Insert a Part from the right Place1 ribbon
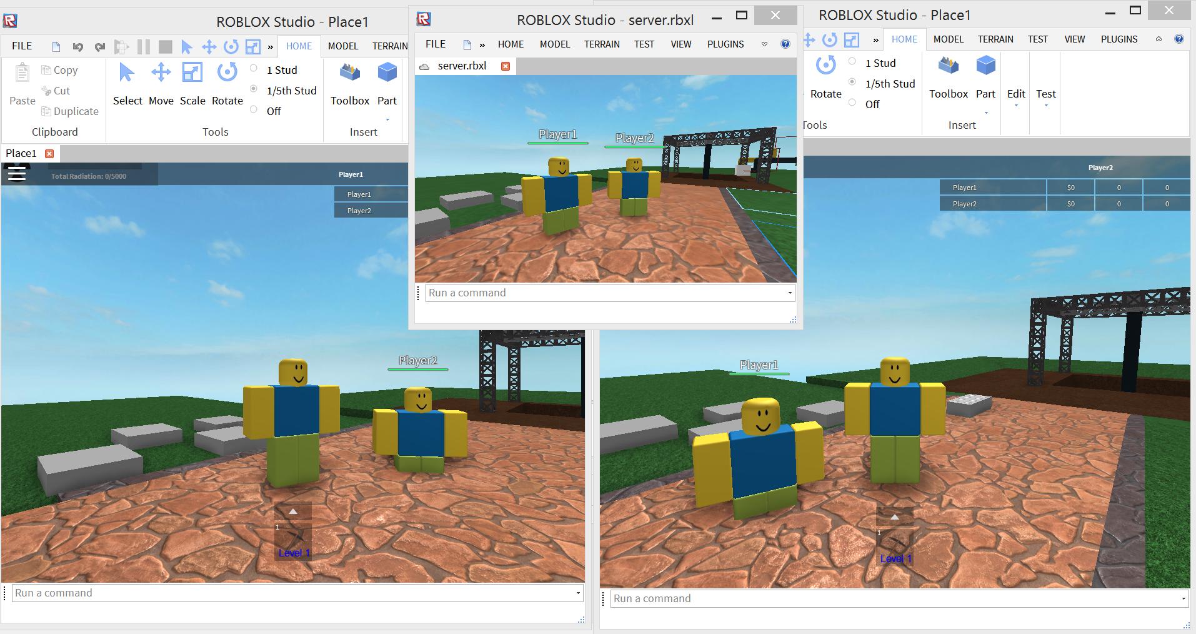 point(985,78)
